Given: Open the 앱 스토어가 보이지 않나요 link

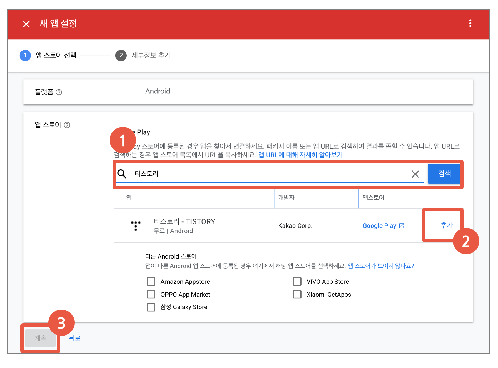Looking at the screenshot, I should tap(381, 266).
